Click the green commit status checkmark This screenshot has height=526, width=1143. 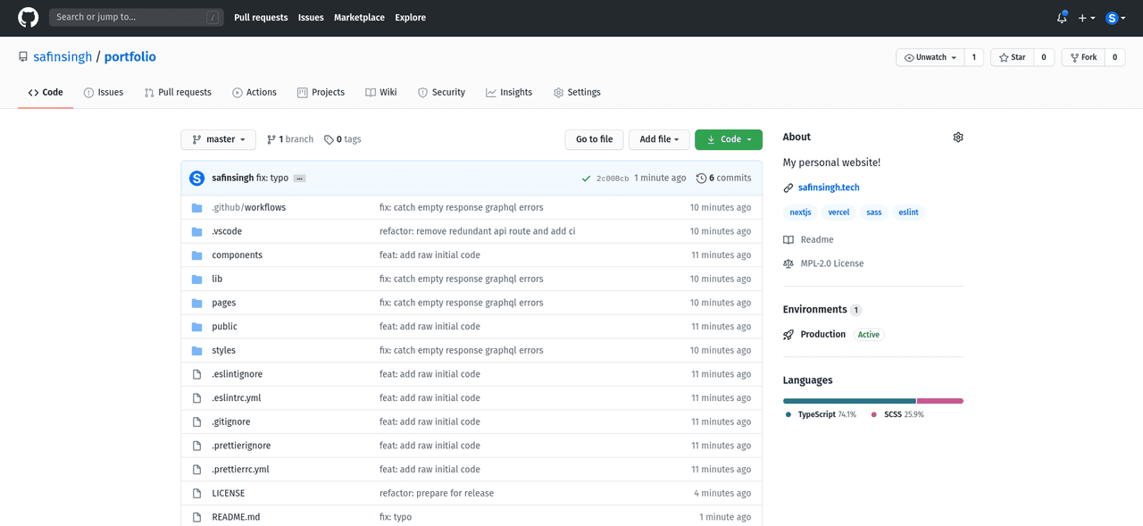[x=586, y=179]
